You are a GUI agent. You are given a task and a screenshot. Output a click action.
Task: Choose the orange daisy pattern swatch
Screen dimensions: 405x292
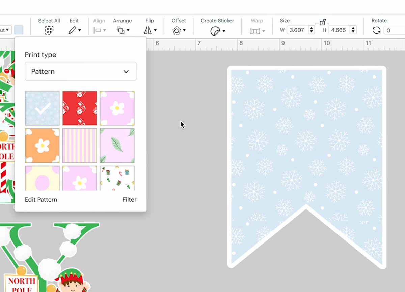tap(42, 145)
